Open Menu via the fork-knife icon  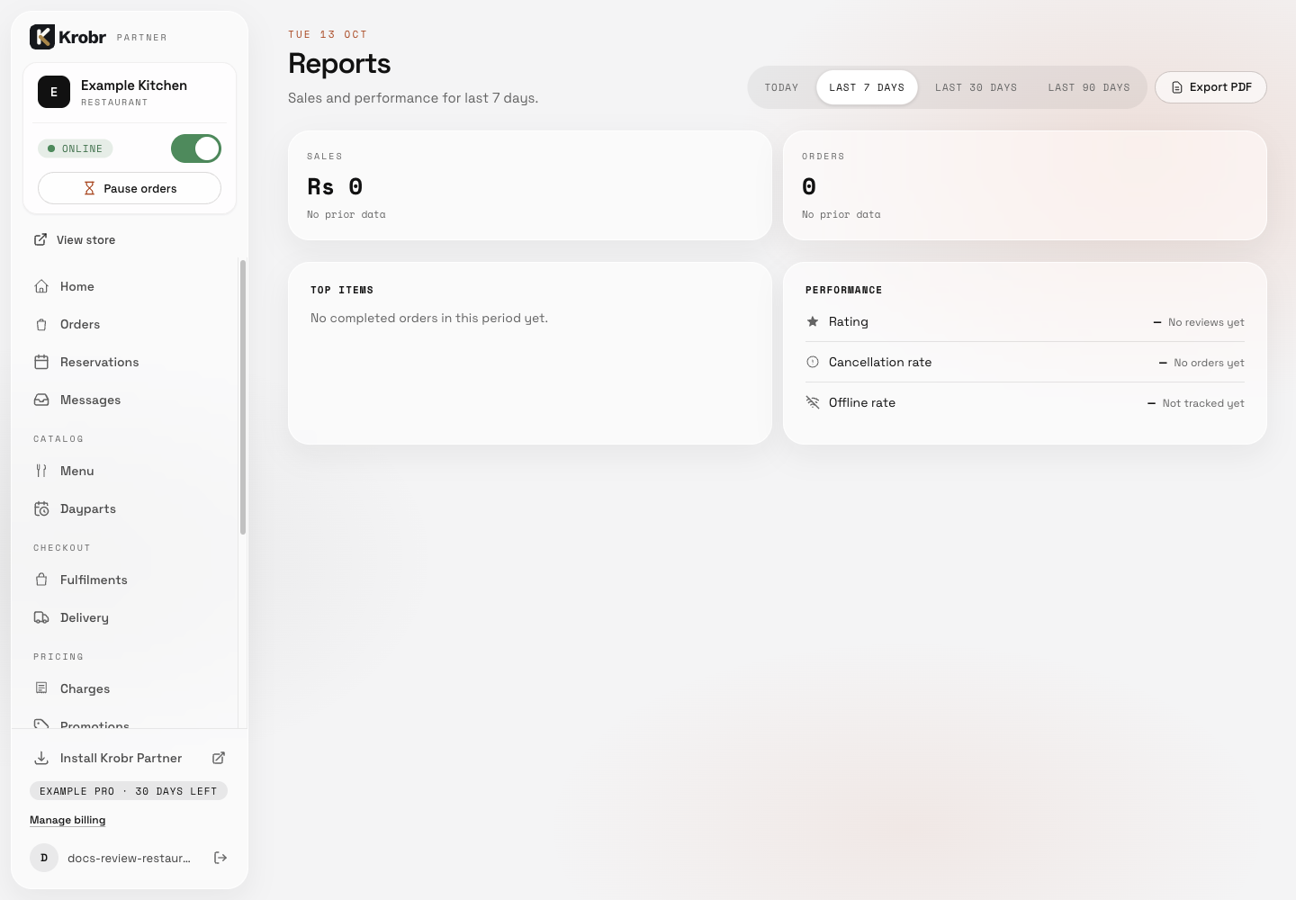pyautogui.click(x=41, y=471)
